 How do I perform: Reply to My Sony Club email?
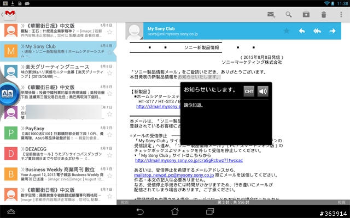302,31
